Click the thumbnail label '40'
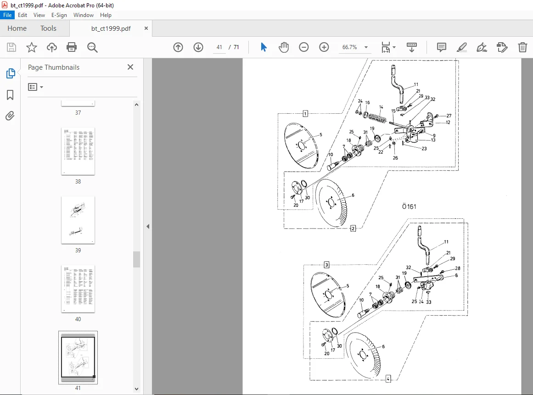 (78, 319)
